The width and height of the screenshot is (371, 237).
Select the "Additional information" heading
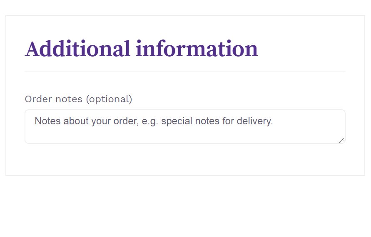(x=141, y=49)
